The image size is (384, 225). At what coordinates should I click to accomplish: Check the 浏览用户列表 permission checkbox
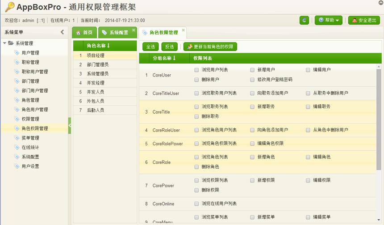pyautogui.click(x=196, y=70)
